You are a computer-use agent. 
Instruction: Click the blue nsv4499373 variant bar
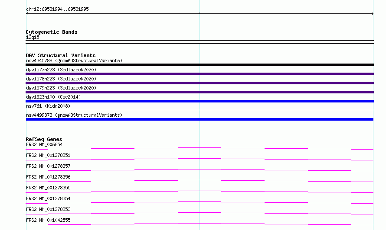coord(200,119)
